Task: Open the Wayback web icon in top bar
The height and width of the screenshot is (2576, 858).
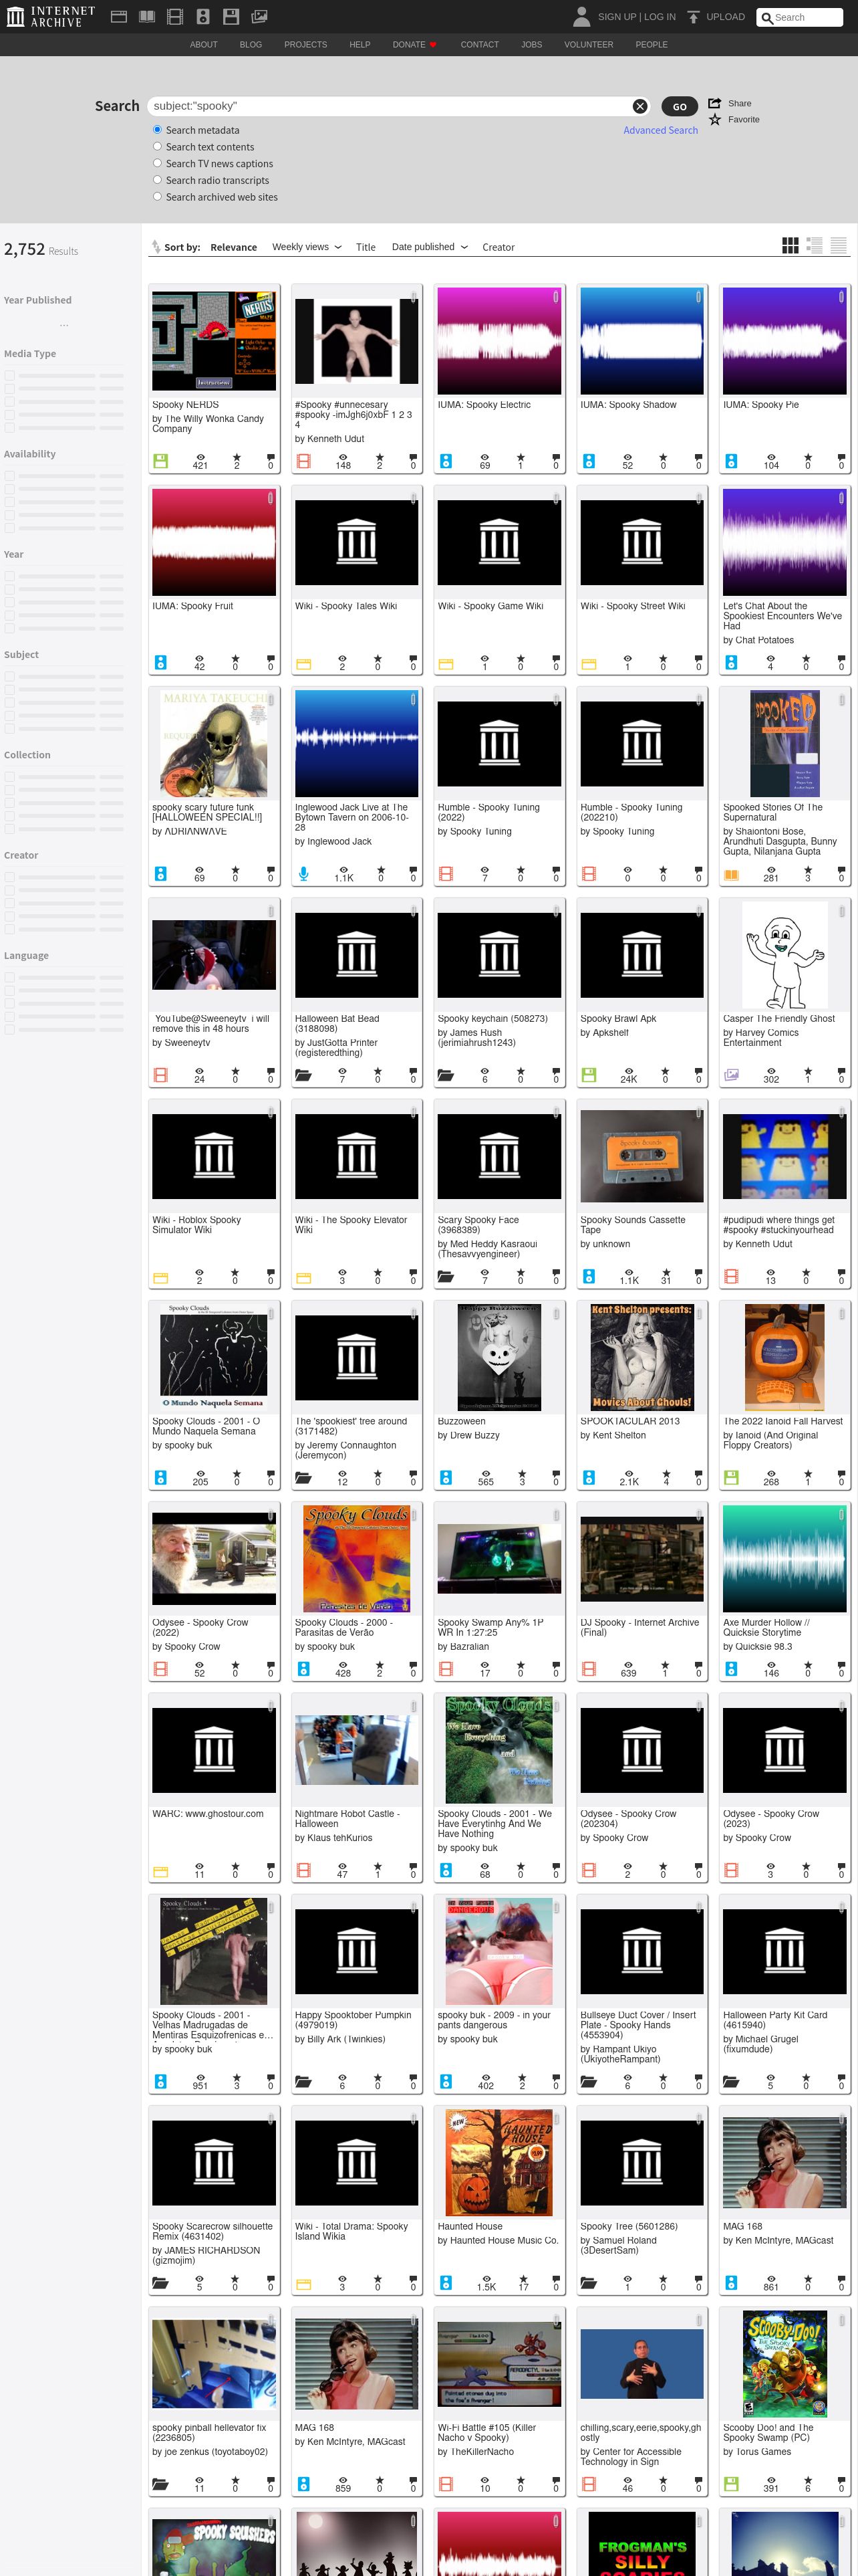Action: pos(118,17)
